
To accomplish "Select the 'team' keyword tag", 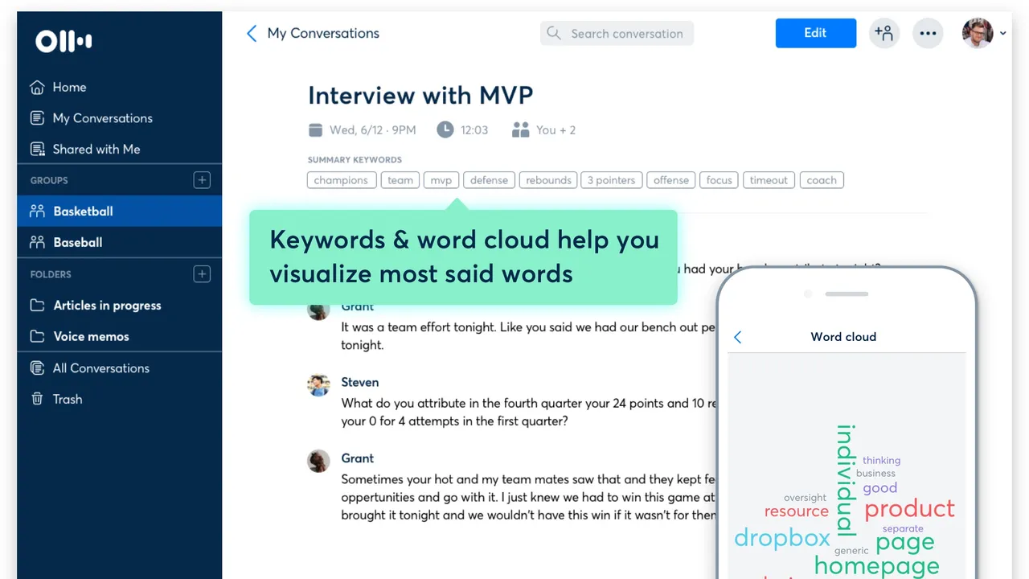I will (x=400, y=180).
